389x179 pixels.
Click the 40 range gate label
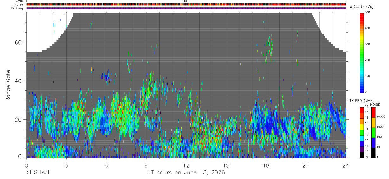tap(19, 81)
